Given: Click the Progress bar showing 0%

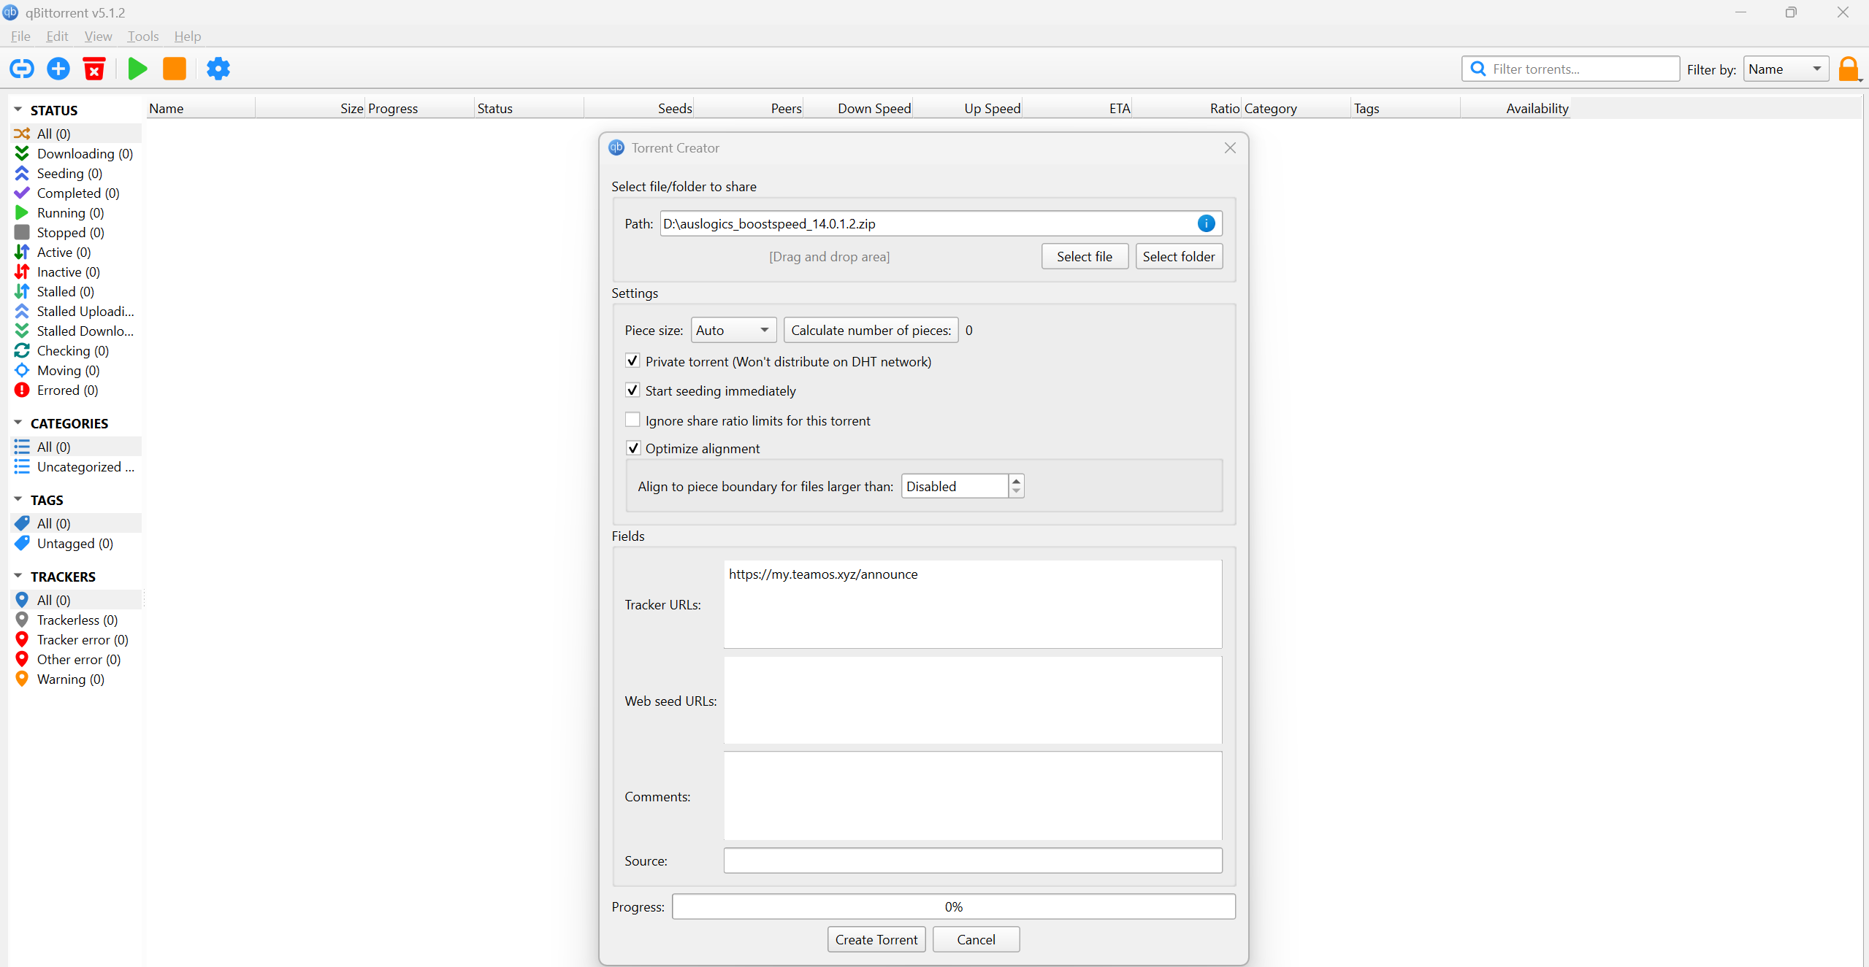Looking at the screenshot, I should tap(953, 906).
